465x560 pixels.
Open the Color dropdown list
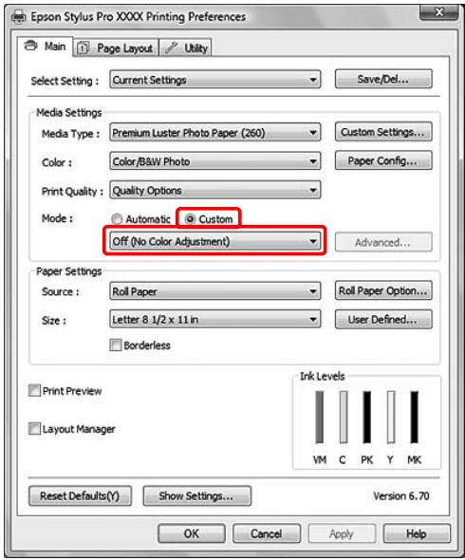[215, 161]
